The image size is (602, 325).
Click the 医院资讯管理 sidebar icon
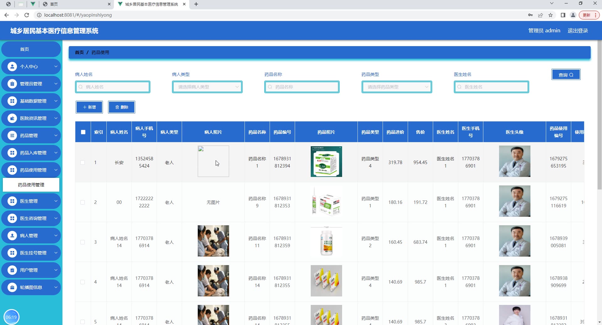(12, 118)
